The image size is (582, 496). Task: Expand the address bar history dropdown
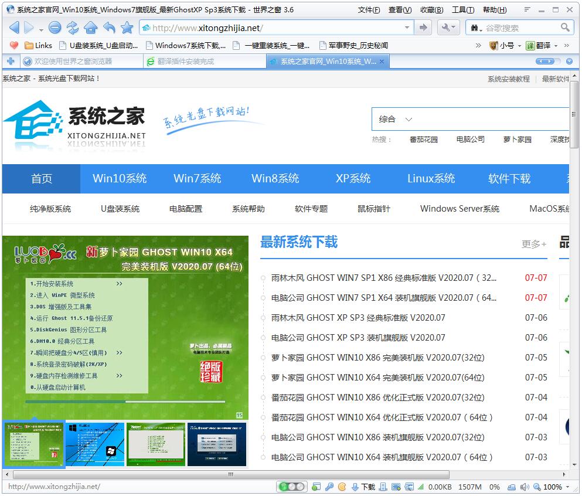click(x=407, y=28)
